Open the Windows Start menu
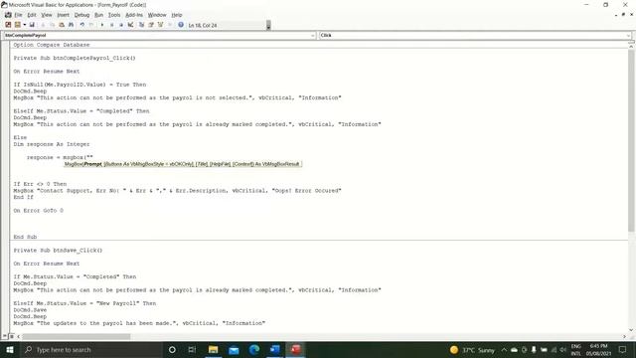This screenshot has width=636, height=358. click(x=10, y=349)
